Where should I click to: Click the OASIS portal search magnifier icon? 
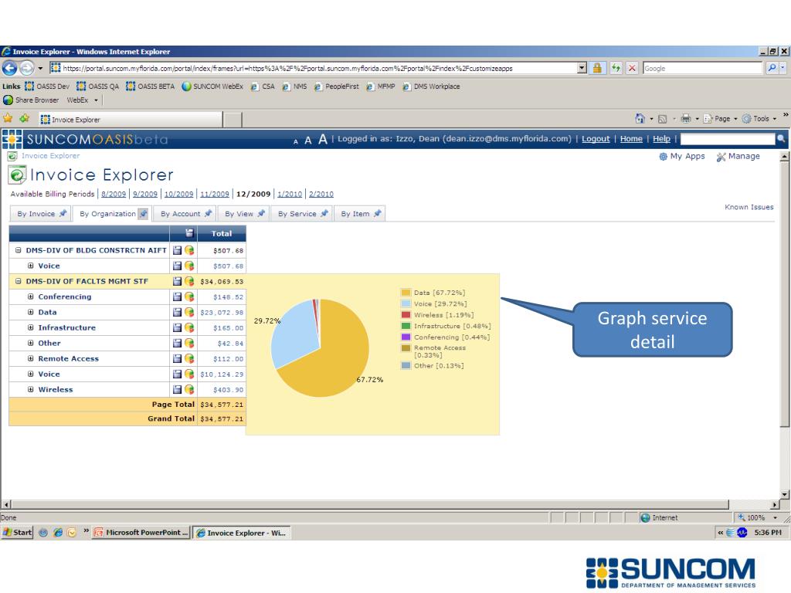click(x=781, y=139)
